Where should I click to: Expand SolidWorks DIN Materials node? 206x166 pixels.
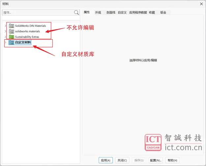(x=5, y=26)
